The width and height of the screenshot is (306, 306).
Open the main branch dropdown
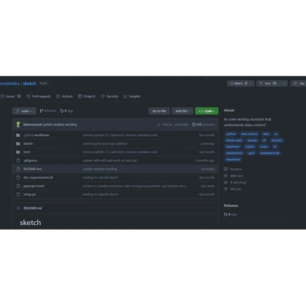(23, 111)
